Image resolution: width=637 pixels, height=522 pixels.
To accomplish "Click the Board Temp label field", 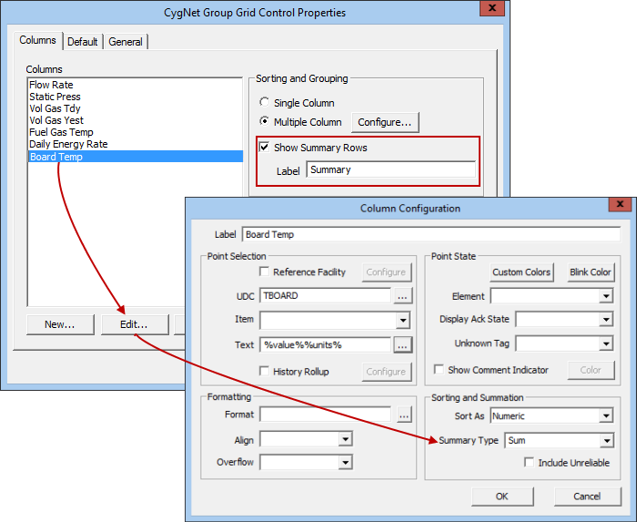I will coord(431,234).
